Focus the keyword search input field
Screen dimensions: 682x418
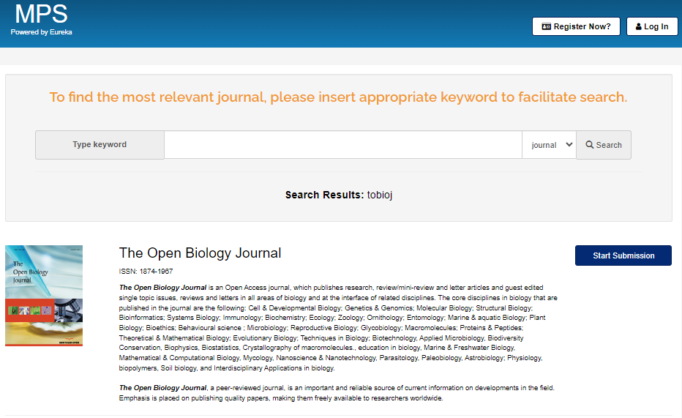tap(342, 145)
